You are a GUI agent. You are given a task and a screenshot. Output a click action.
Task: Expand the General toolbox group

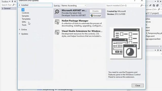coord(3,8)
